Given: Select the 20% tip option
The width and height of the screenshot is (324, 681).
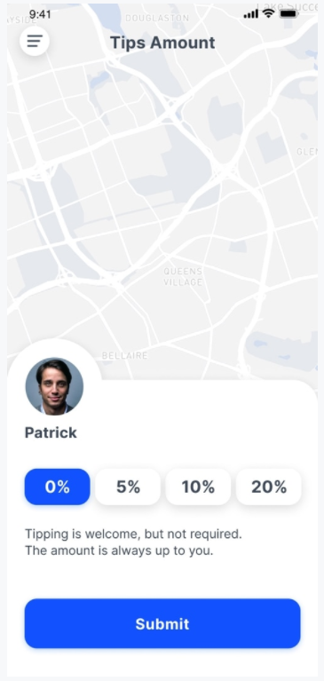Looking at the screenshot, I should point(268,487).
